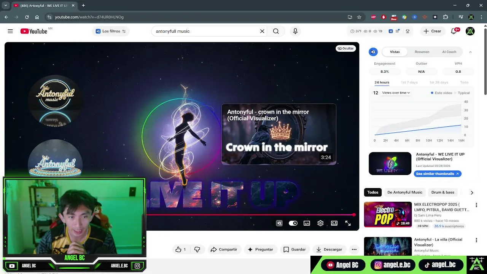Toggle autoplay switch in the player
Image resolution: width=487 pixels, height=274 pixels.
pos(293,223)
